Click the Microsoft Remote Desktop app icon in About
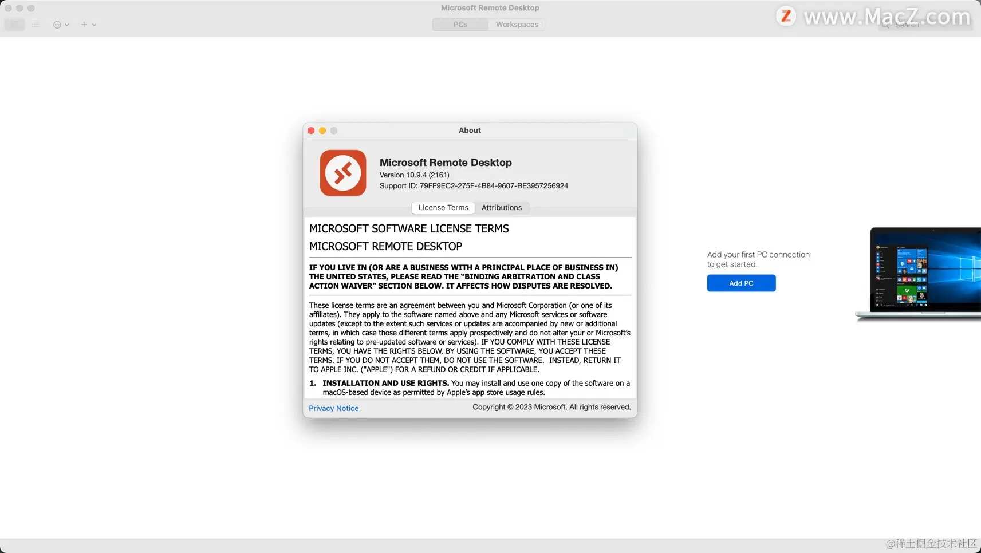 343,173
